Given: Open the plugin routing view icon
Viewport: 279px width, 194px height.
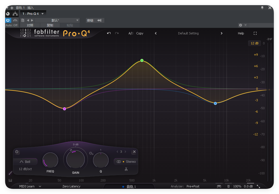Looking at the screenshot, I should coord(15,14).
